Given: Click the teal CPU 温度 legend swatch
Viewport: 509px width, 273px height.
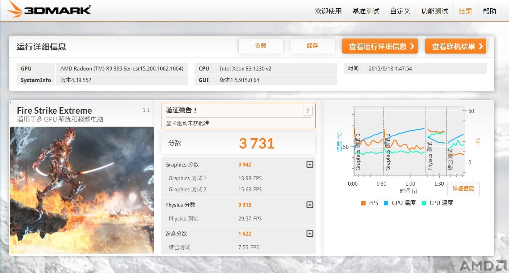Looking at the screenshot, I should [x=424, y=203].
